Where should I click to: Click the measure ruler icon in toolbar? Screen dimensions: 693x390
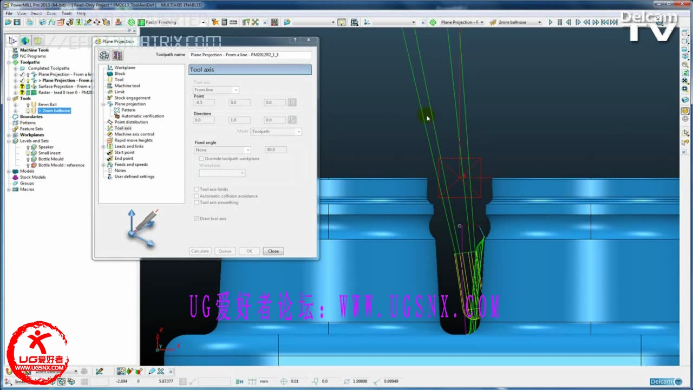(233, 22)
